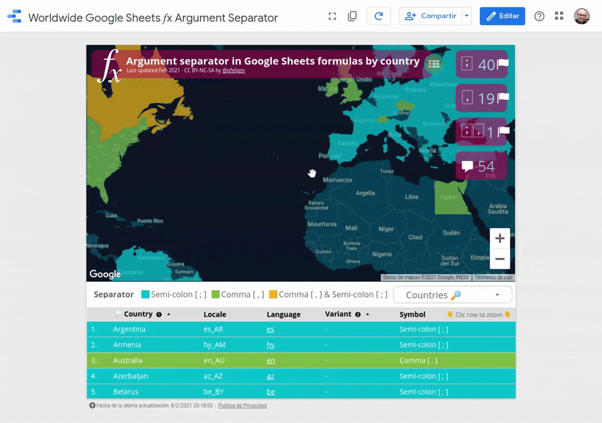Sort table by Variant column header
This screenshot has height=423, width=602.
338,314
